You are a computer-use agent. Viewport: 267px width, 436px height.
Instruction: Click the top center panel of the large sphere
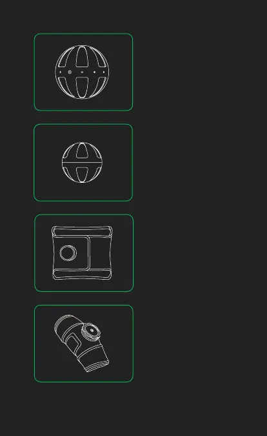pos(82,56)
